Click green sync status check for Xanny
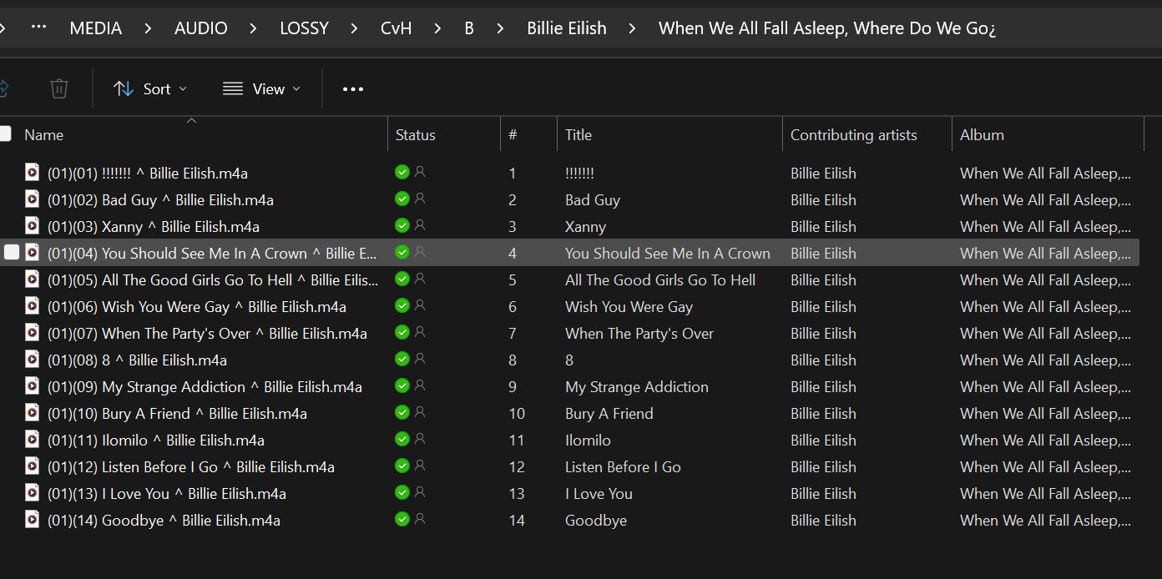The height and width of the screenshot is (579, 1162). (x=402, y=225)
